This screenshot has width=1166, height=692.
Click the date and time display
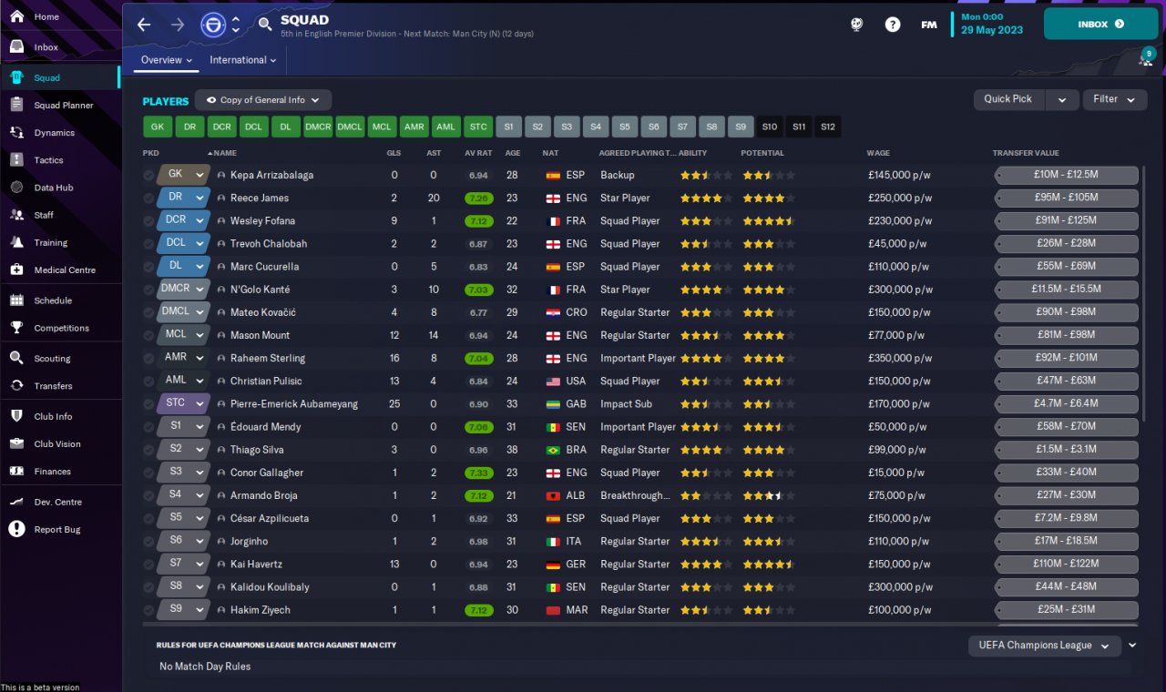[992, 24]
